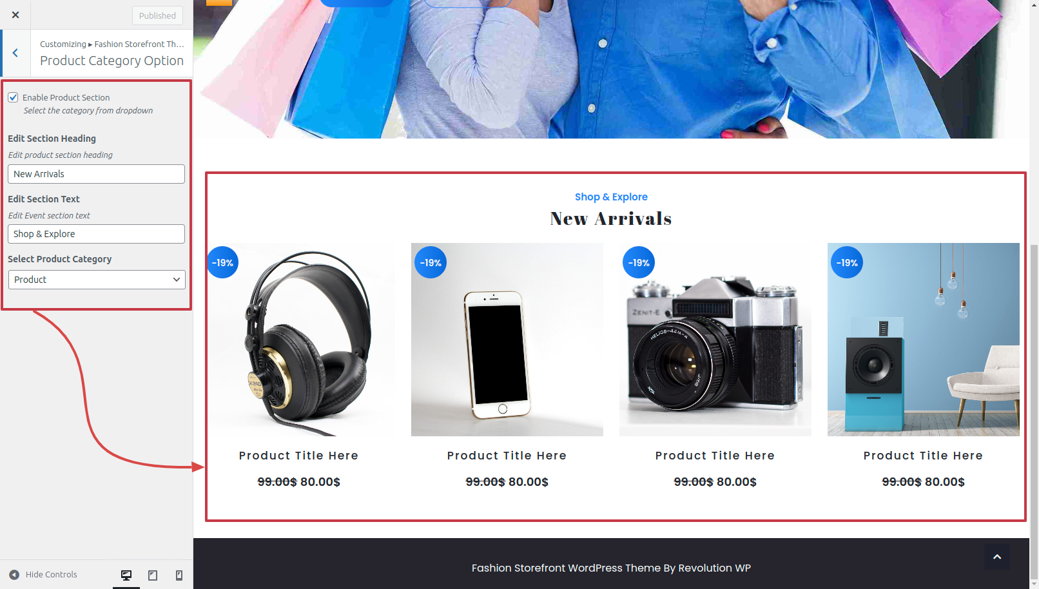This screenshot has width=1039, height=589.
Task: Switch to tablet preview icon
Action: point(153,575)
